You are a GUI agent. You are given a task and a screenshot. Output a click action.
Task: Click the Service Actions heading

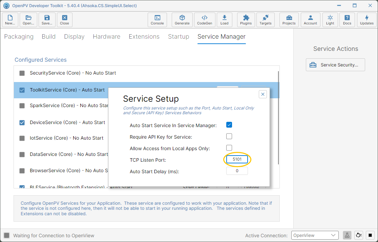point(336,49)
